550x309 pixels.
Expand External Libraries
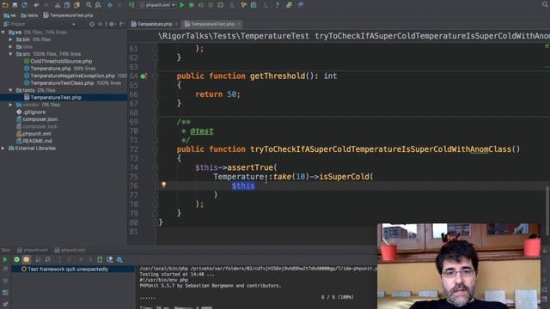(x=3, y=148)
